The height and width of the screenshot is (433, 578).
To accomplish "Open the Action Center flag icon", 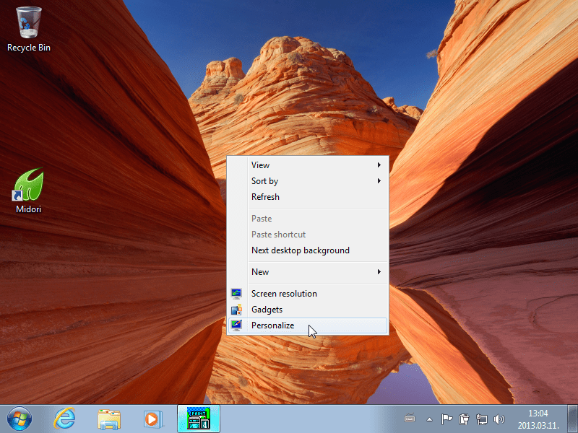I will (447, 419).
